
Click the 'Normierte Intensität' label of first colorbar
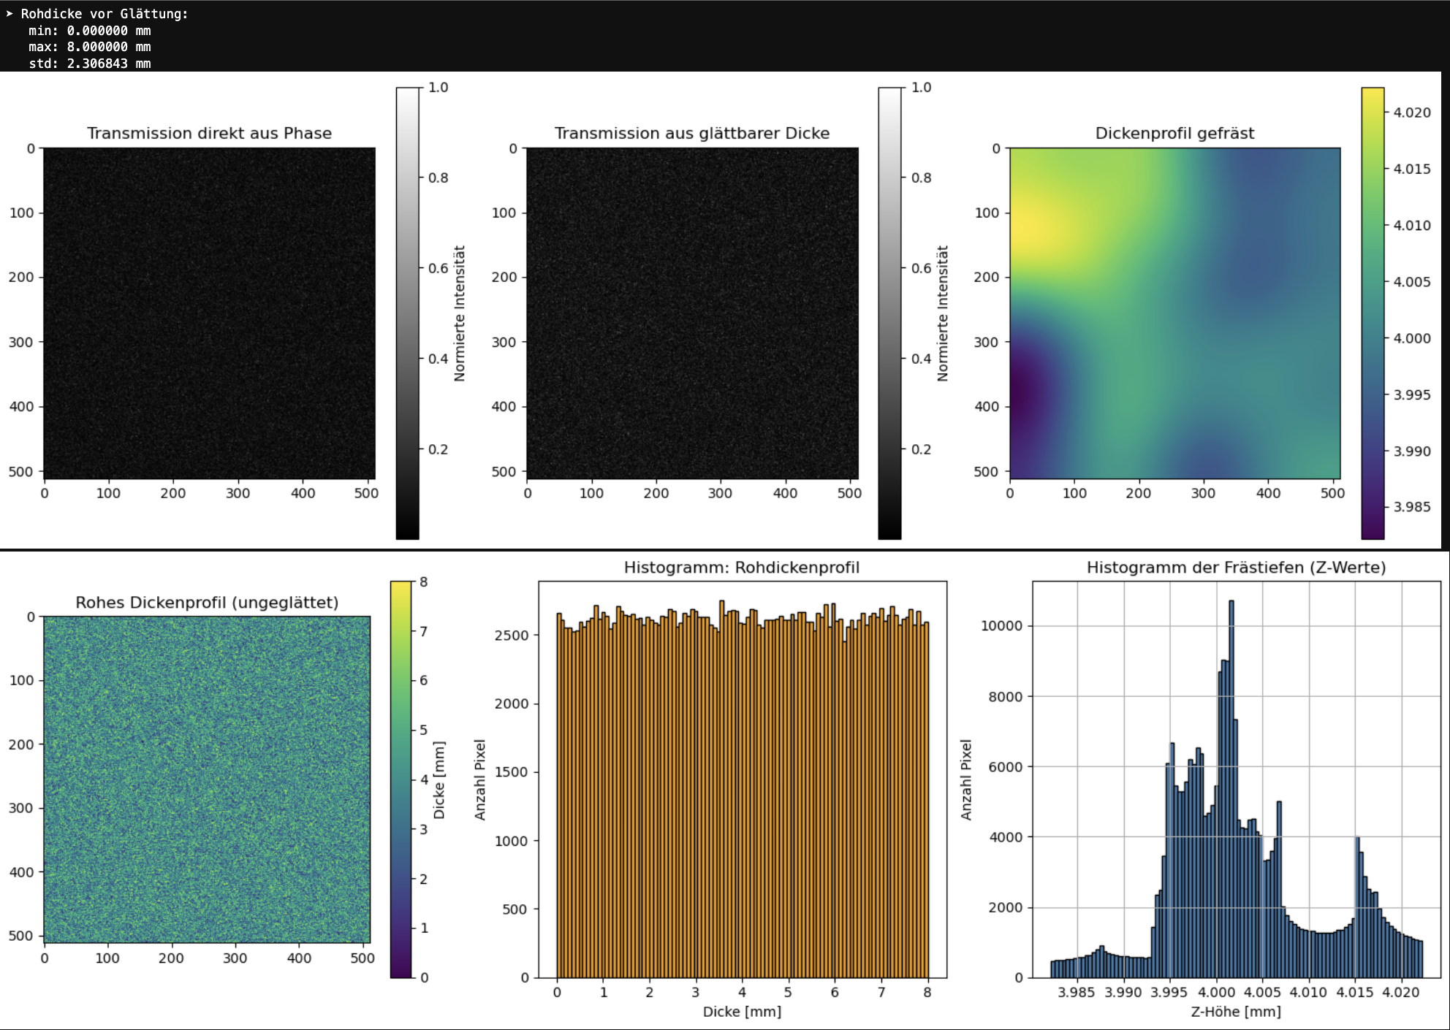tap(460, 313)
